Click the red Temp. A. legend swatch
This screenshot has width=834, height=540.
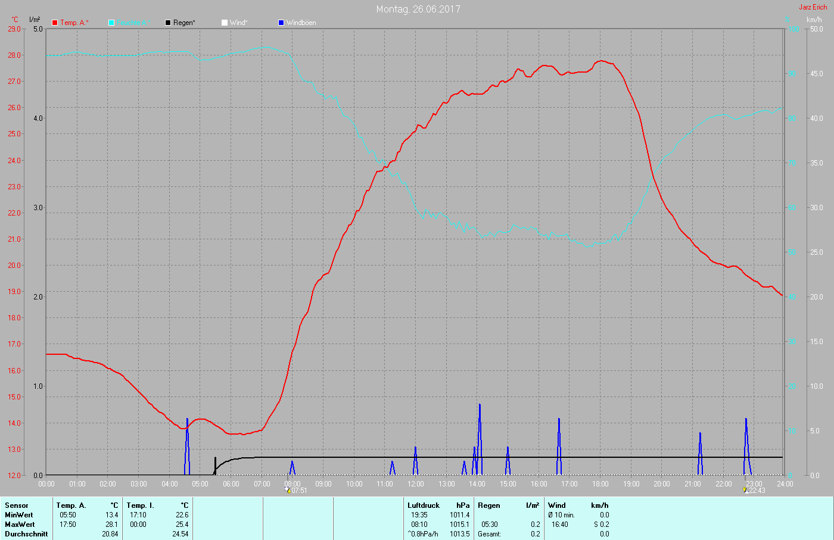click(55, 23)
